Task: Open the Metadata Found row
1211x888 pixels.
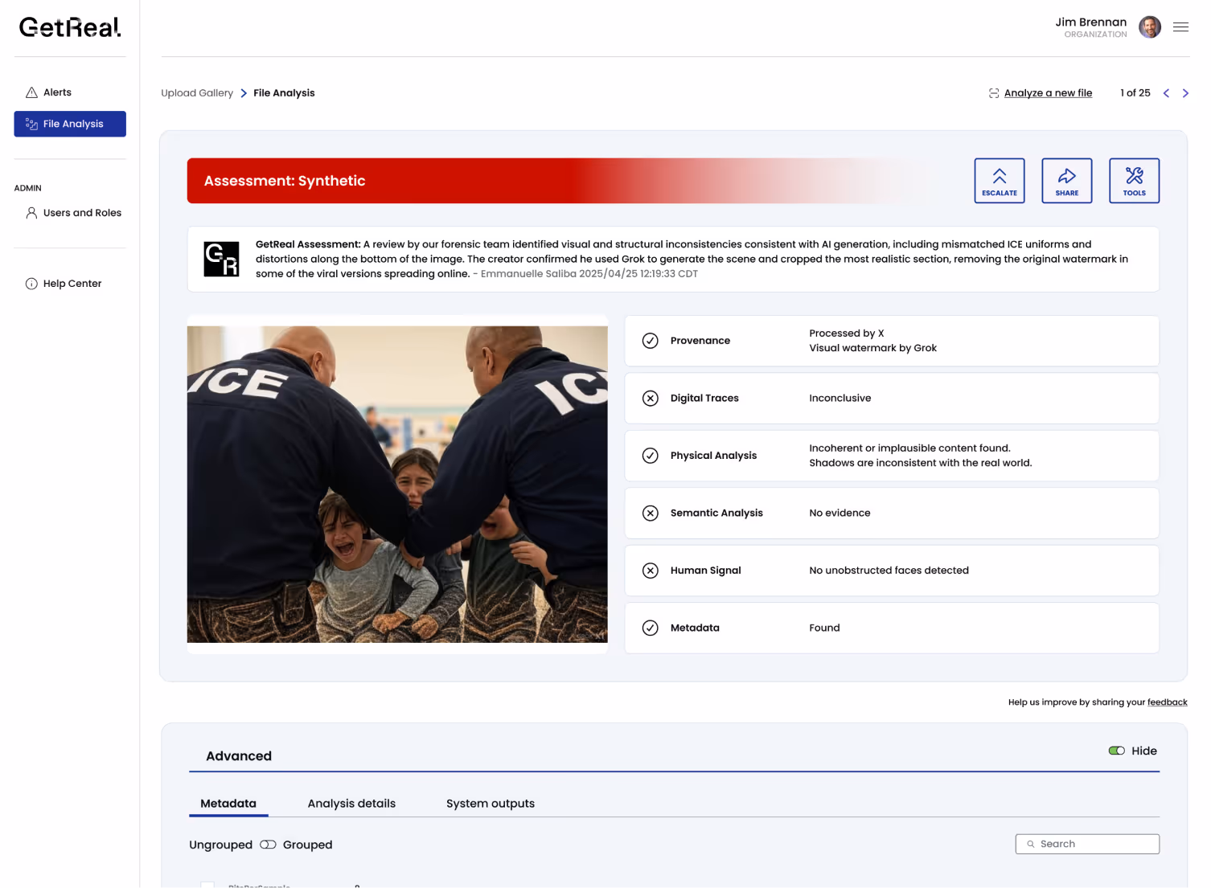Action: [x=892, y=628]
